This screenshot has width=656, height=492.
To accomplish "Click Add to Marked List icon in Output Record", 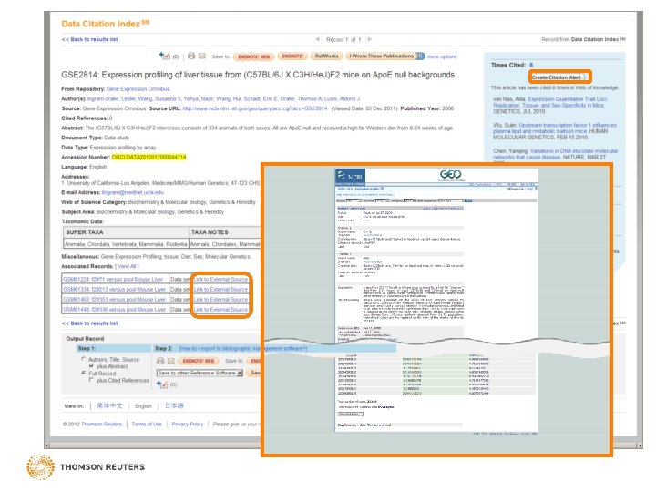I will coord(162,384).
